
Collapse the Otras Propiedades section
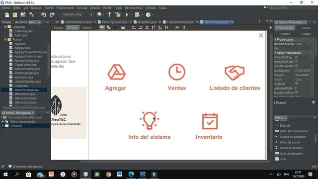click(275, 53)
